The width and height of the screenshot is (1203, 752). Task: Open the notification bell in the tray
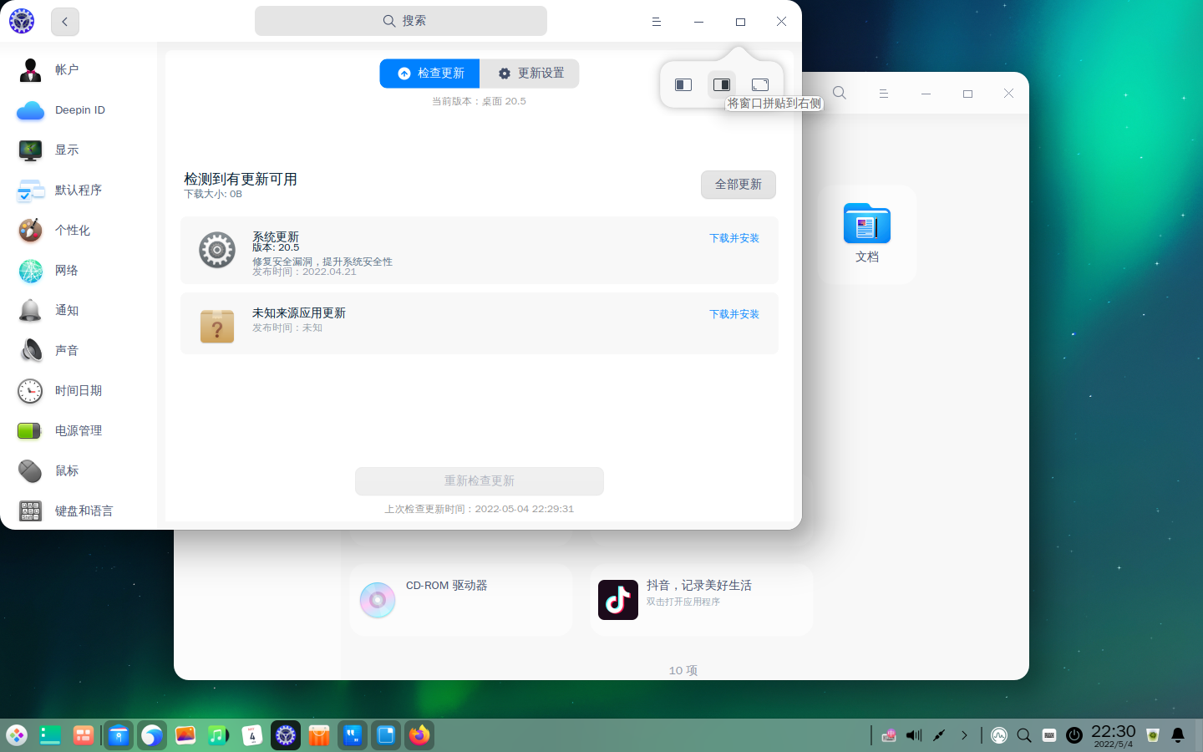(x=1177, y=735)
